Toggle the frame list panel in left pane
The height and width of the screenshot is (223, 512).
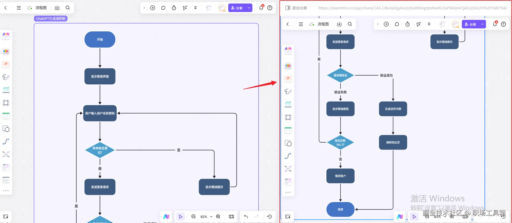coord(6,217)
